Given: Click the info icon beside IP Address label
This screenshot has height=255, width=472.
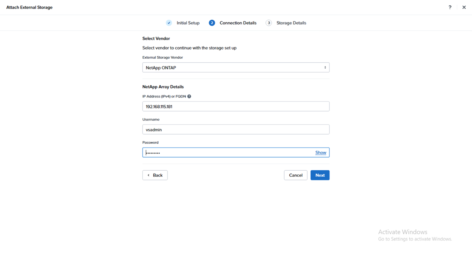Looking at the screenshot, I should click(x=189, y=97).
